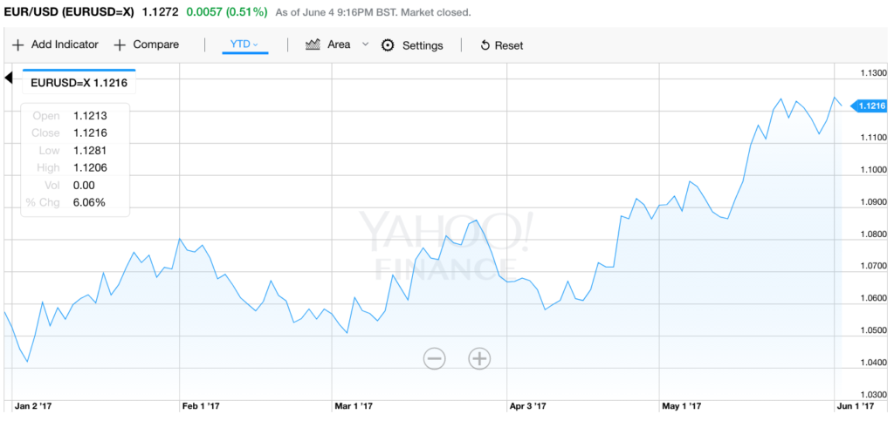Click the Feb 1 '17 axis label
The image size is (894, 421).
click(x=201, y=406)
